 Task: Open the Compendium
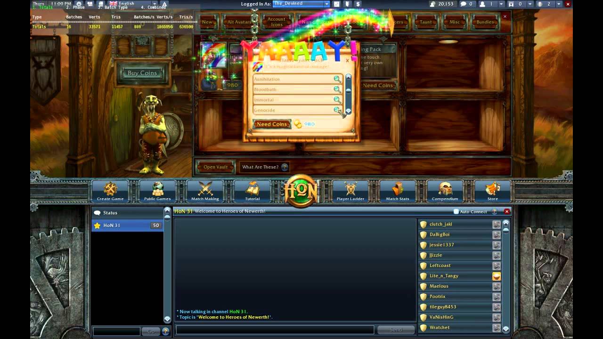coord(445,191)
